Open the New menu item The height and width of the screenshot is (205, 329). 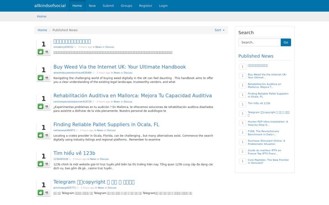[92, 5]
